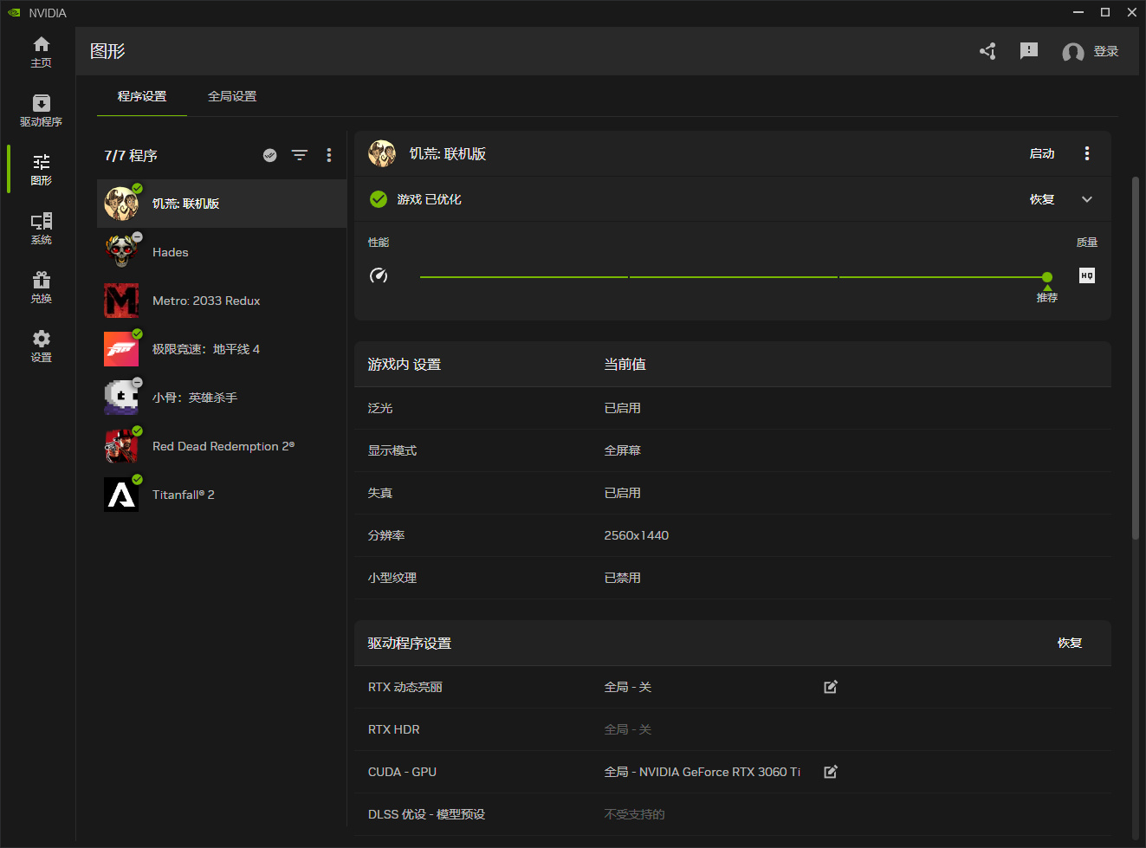Click the performance speedometer icon
Image resolution: width=1146 pixels, height=848 pixels.
pos(379,275)
